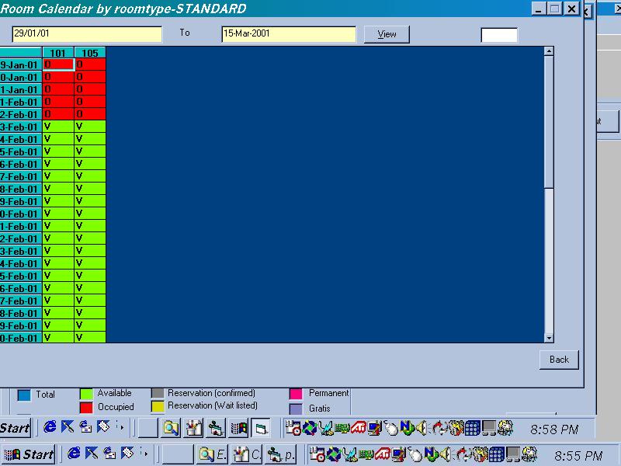Screen dimensions: 621x466
Task: Select room 101 cell on the 31-Jan-01 row
Action: [x=57, y=89]
